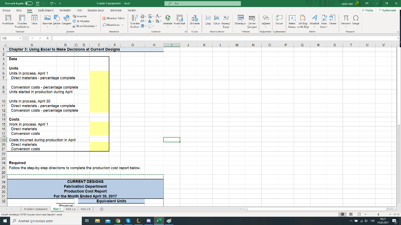
Task: Click the Açıklamalar (comments) button
Action: tap(387, 11)
